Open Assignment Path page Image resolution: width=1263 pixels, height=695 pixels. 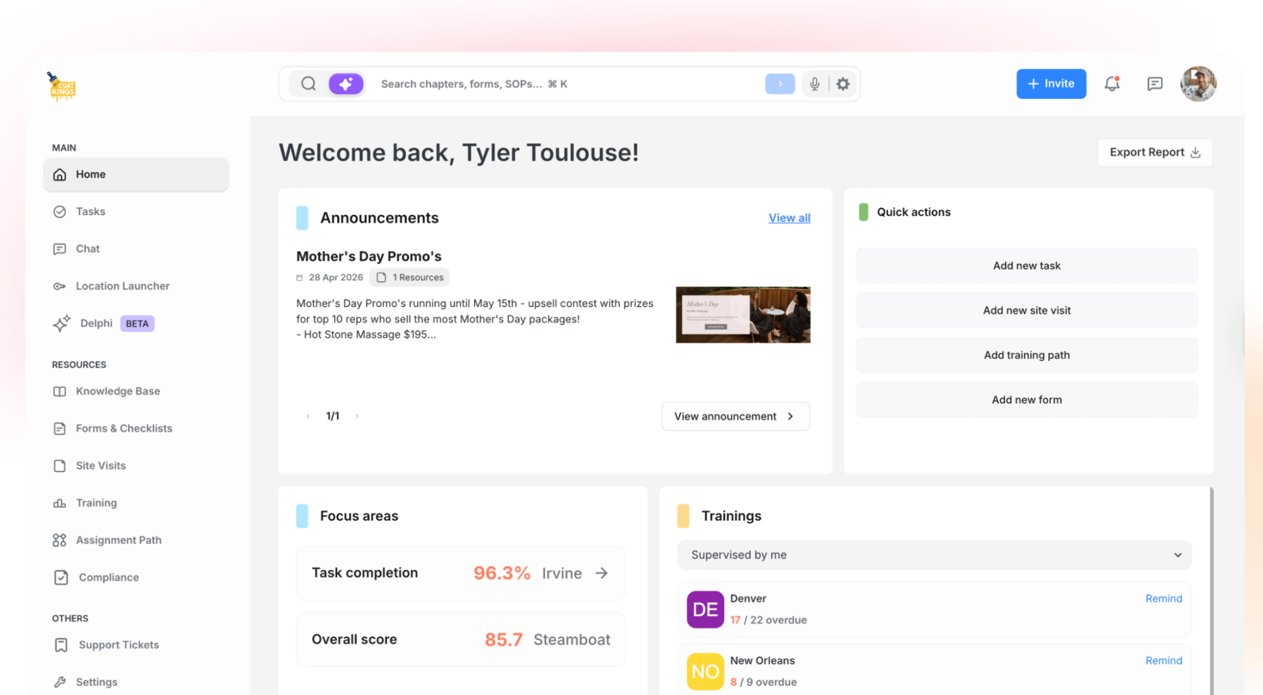click(x=136, y=540)
